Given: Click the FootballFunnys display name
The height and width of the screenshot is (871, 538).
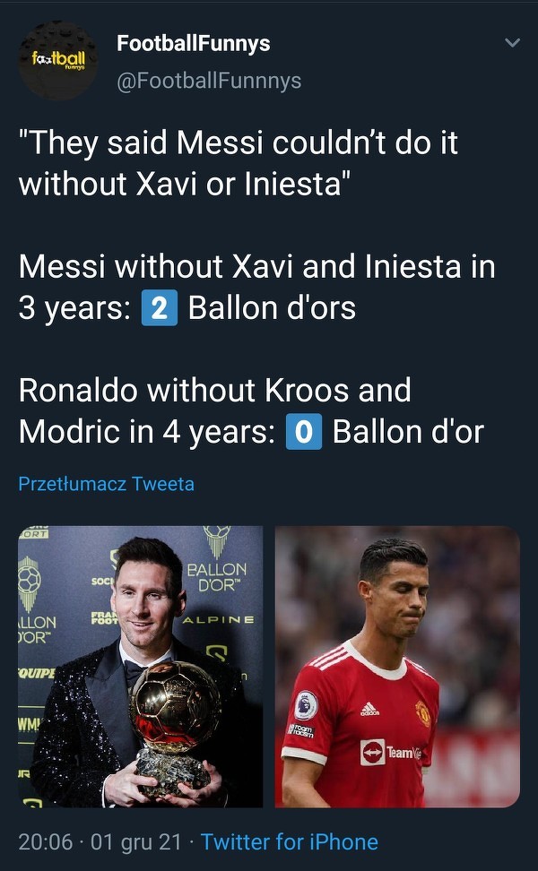Looking at the screenshot, I should [x=193, y=43].
